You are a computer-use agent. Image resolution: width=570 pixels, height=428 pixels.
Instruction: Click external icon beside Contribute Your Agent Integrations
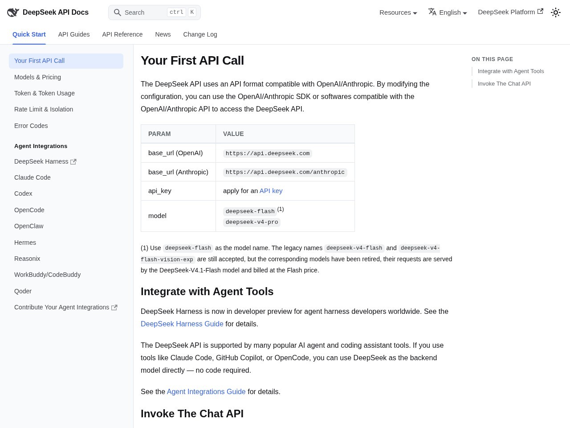click(x=114, y=308)
